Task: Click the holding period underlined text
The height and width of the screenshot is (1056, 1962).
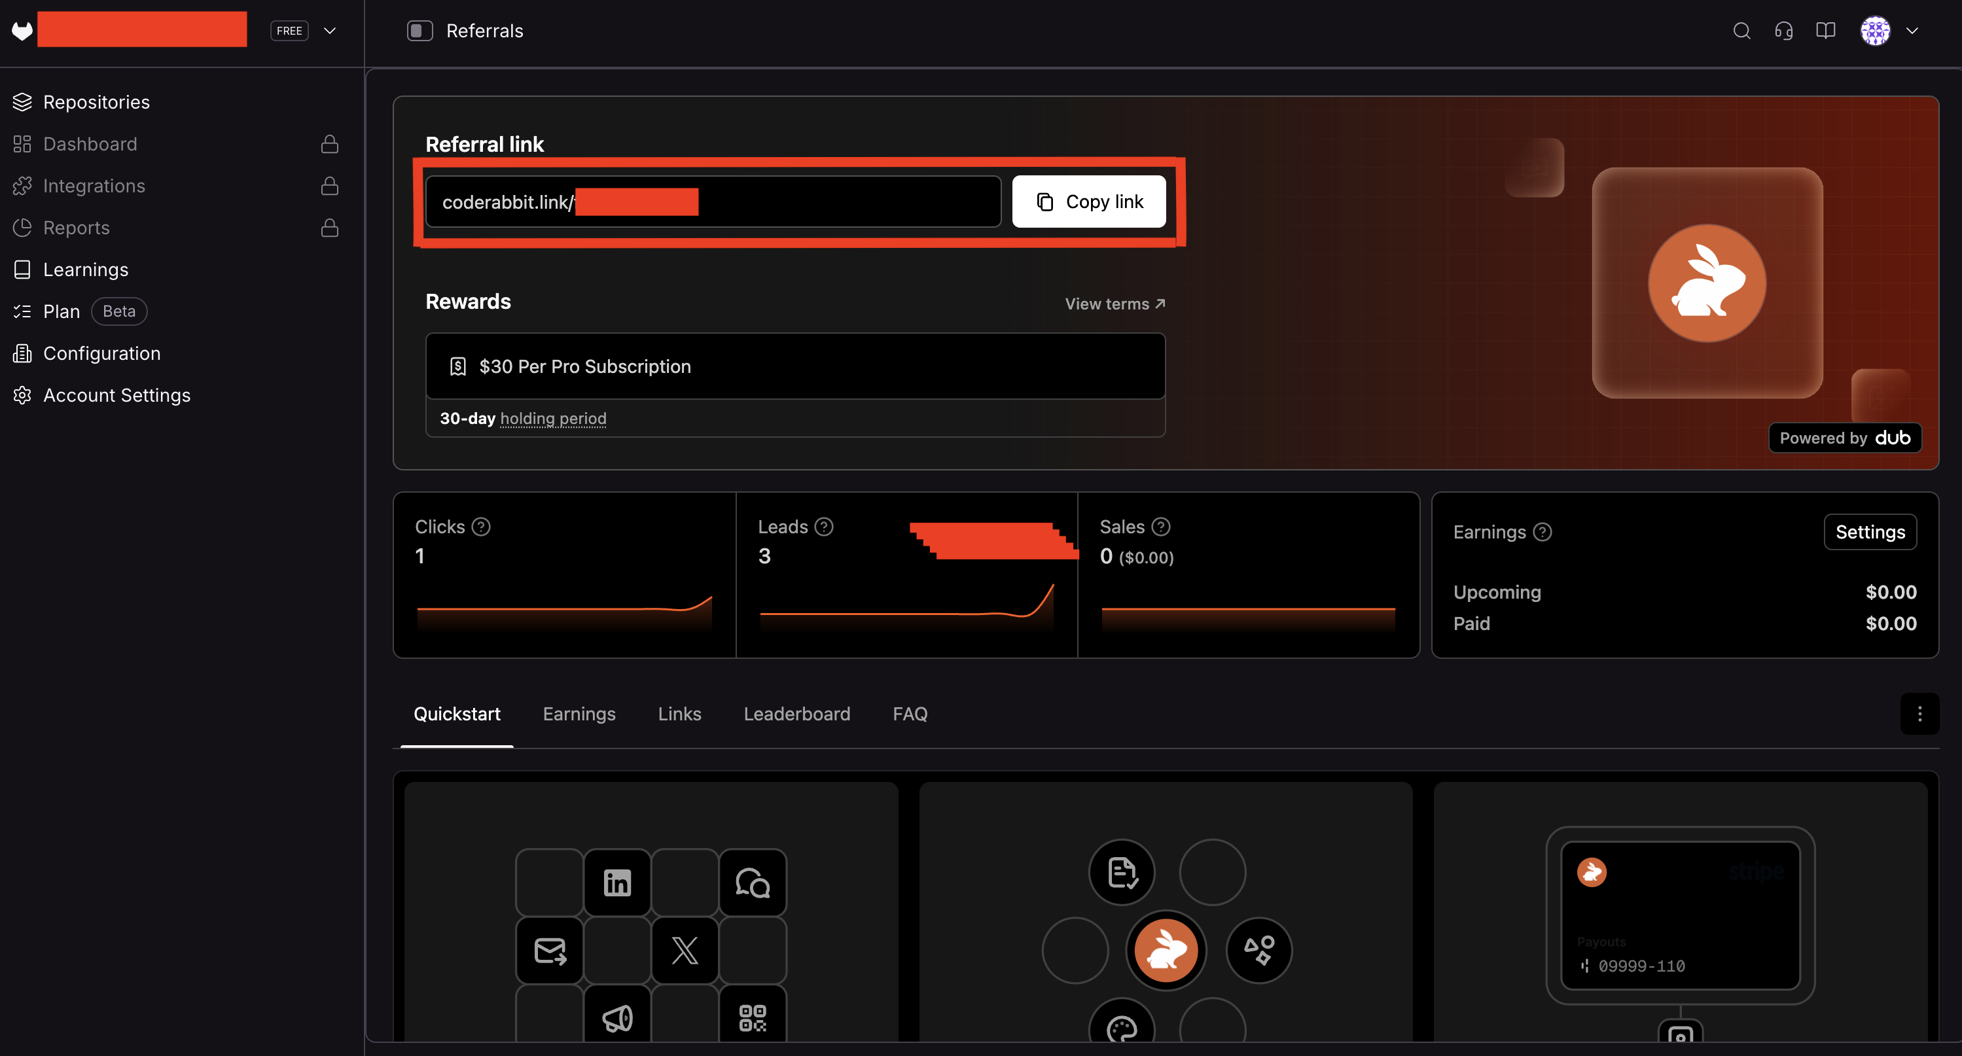Action: point(553,419)
